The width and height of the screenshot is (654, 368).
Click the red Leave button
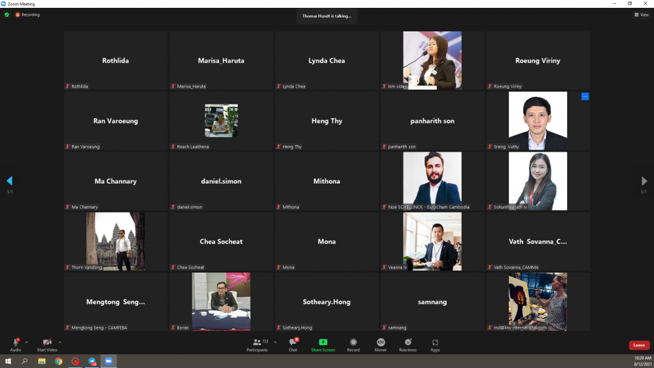tap(639, 345)
